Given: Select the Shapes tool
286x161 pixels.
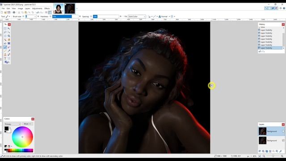Looking at the screenshot, I should [x=7, y=62].
